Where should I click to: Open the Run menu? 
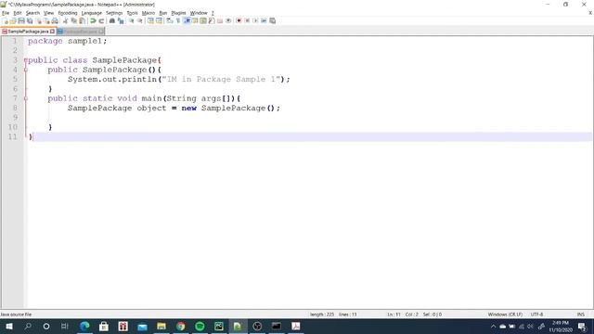(x=163, y=13)
